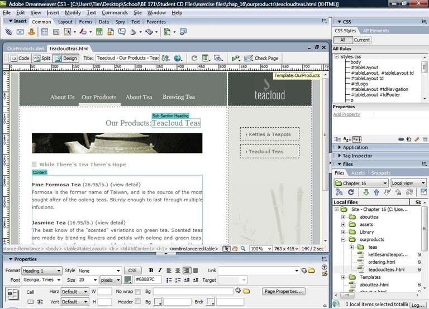
Task: Click the CSS button in Properties
Action: point(132,271)
